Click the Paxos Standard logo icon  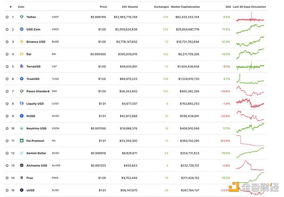22,91
